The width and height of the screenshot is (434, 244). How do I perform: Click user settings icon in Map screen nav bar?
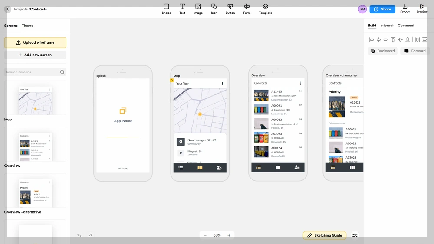pyautogui.click(x=219, y=168)
